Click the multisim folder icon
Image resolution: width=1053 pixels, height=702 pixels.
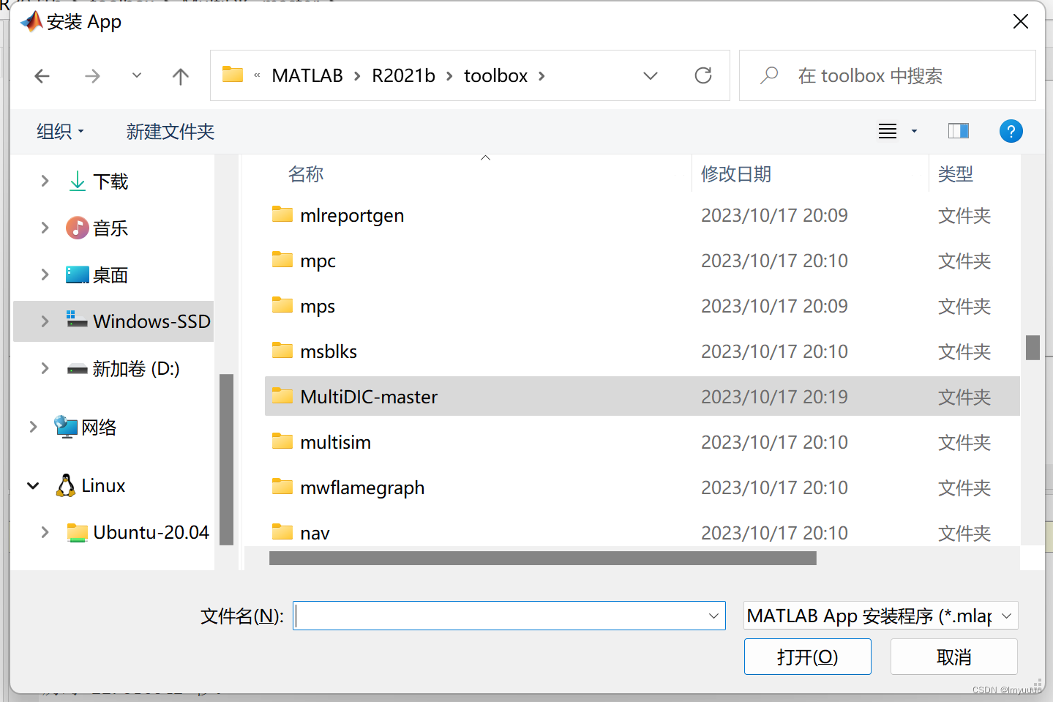point(282,441)
